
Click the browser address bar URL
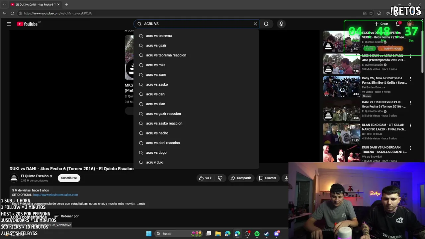pos(58,13)
